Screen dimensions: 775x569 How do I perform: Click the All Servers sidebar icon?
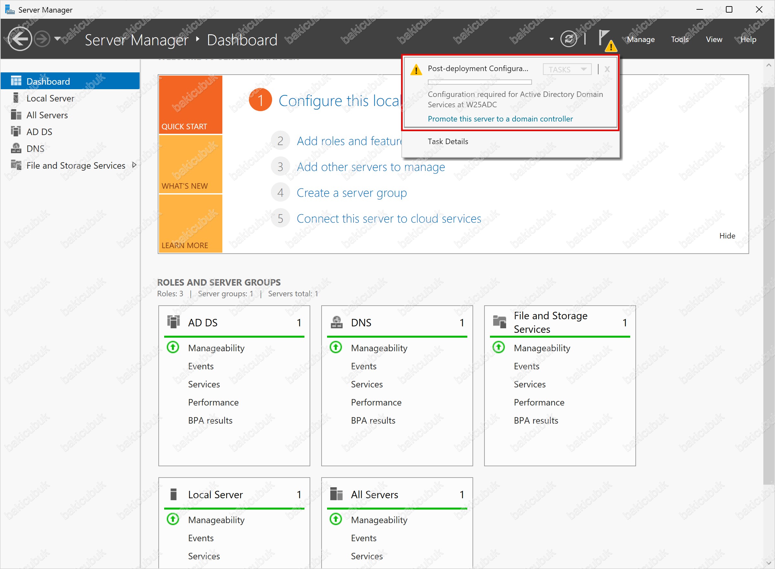(x=16, y=114)
